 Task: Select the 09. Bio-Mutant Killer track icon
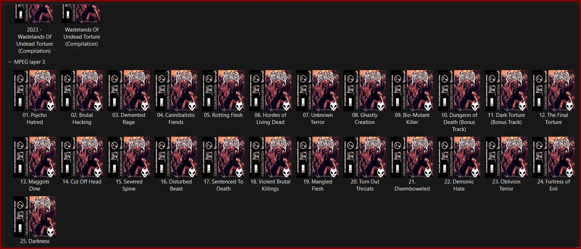pyautogui.click(x=412, y=91)
